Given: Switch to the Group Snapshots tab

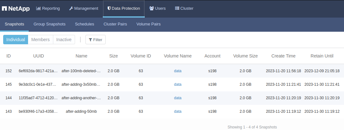Looking at the screenshot, I should [50, 24].
